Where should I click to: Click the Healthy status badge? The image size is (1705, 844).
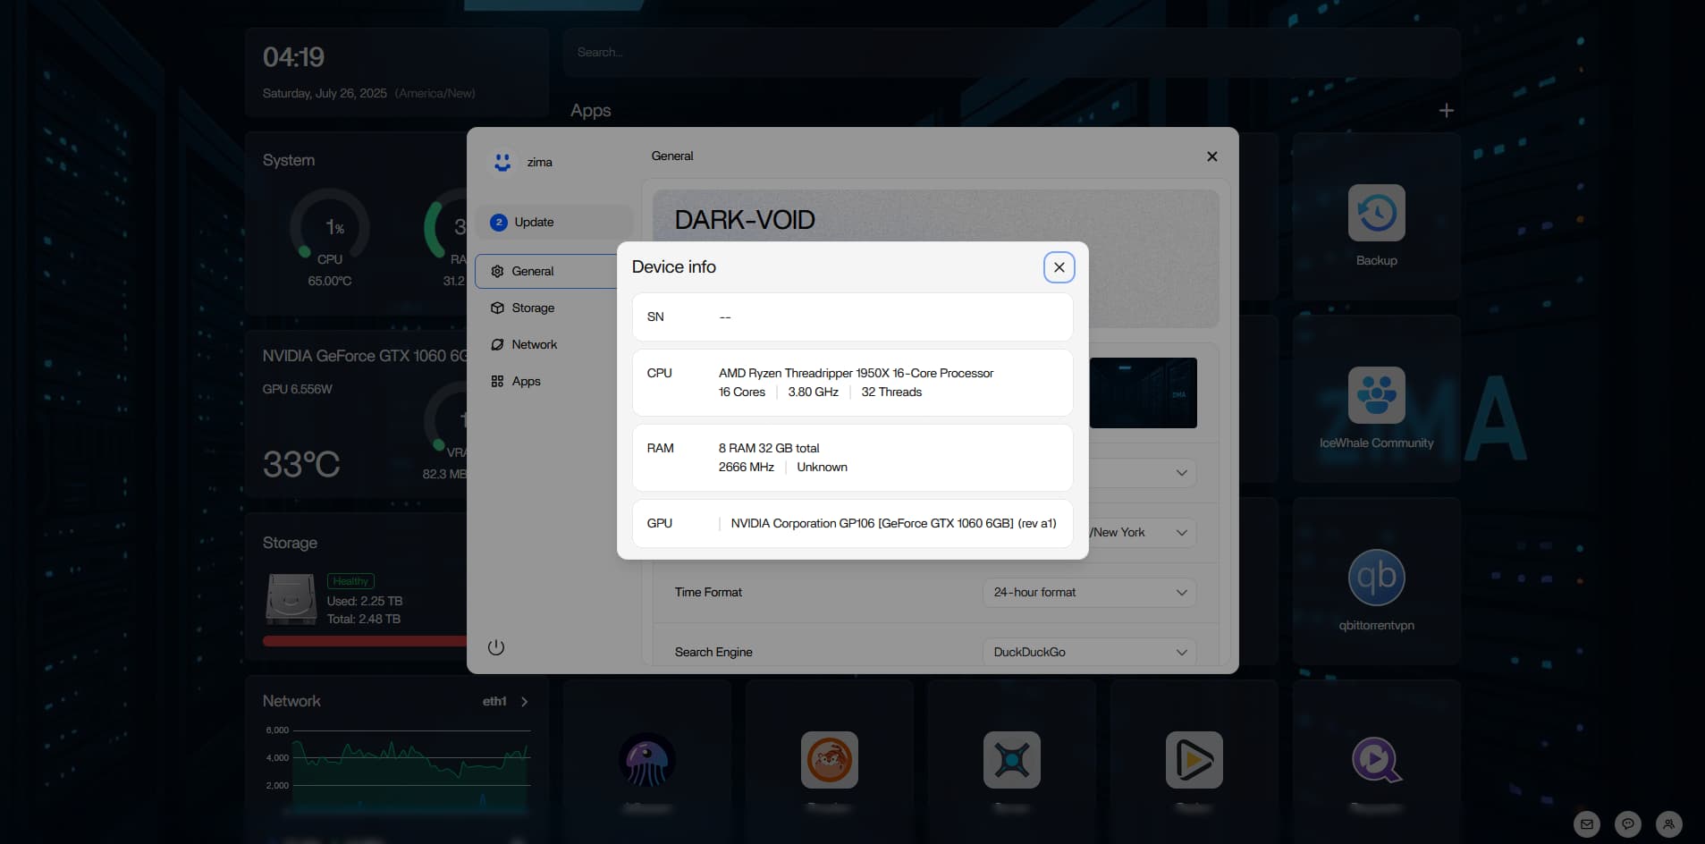350,581
